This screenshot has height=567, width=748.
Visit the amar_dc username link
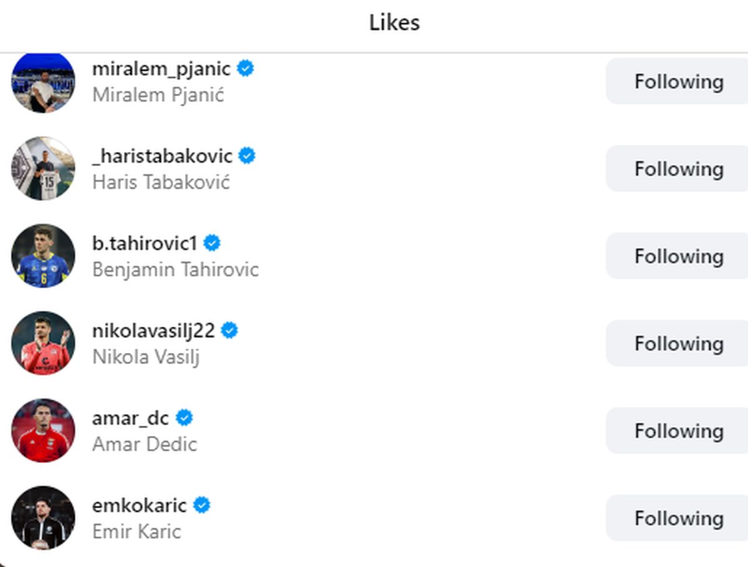click(130, 418)
